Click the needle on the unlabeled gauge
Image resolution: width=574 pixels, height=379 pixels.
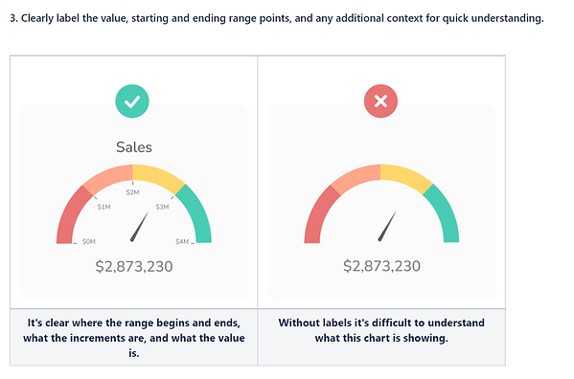[387, 226]
